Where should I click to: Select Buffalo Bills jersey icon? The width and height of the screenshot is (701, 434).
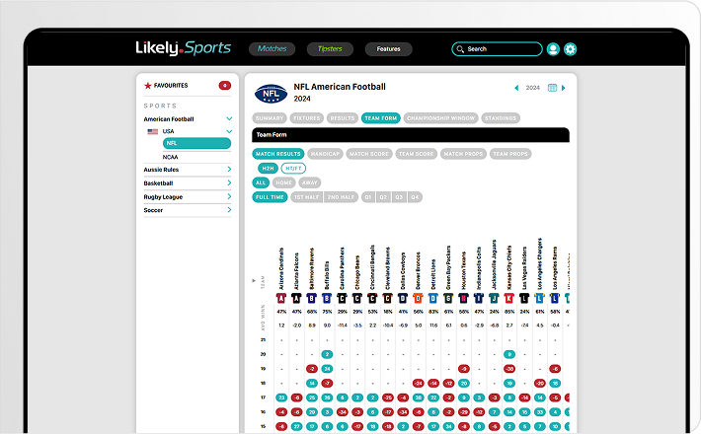click(x=327, y=298)
